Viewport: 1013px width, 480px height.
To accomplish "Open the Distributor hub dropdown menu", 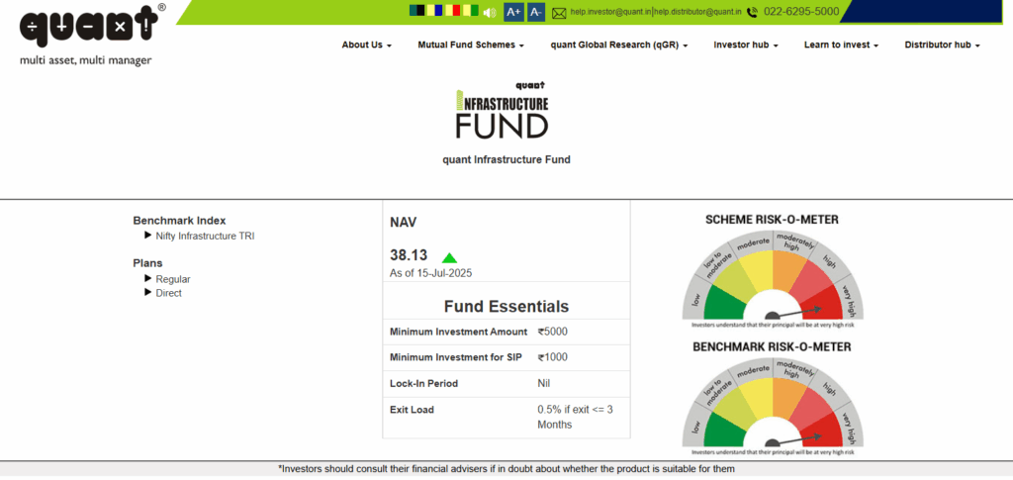I will tap(942, 46).
